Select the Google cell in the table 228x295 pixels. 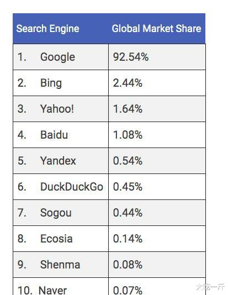pos(61,57)
